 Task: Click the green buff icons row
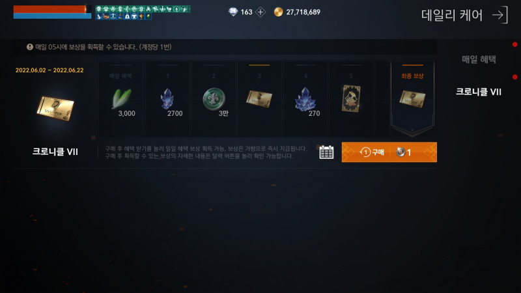pos(143,9)
